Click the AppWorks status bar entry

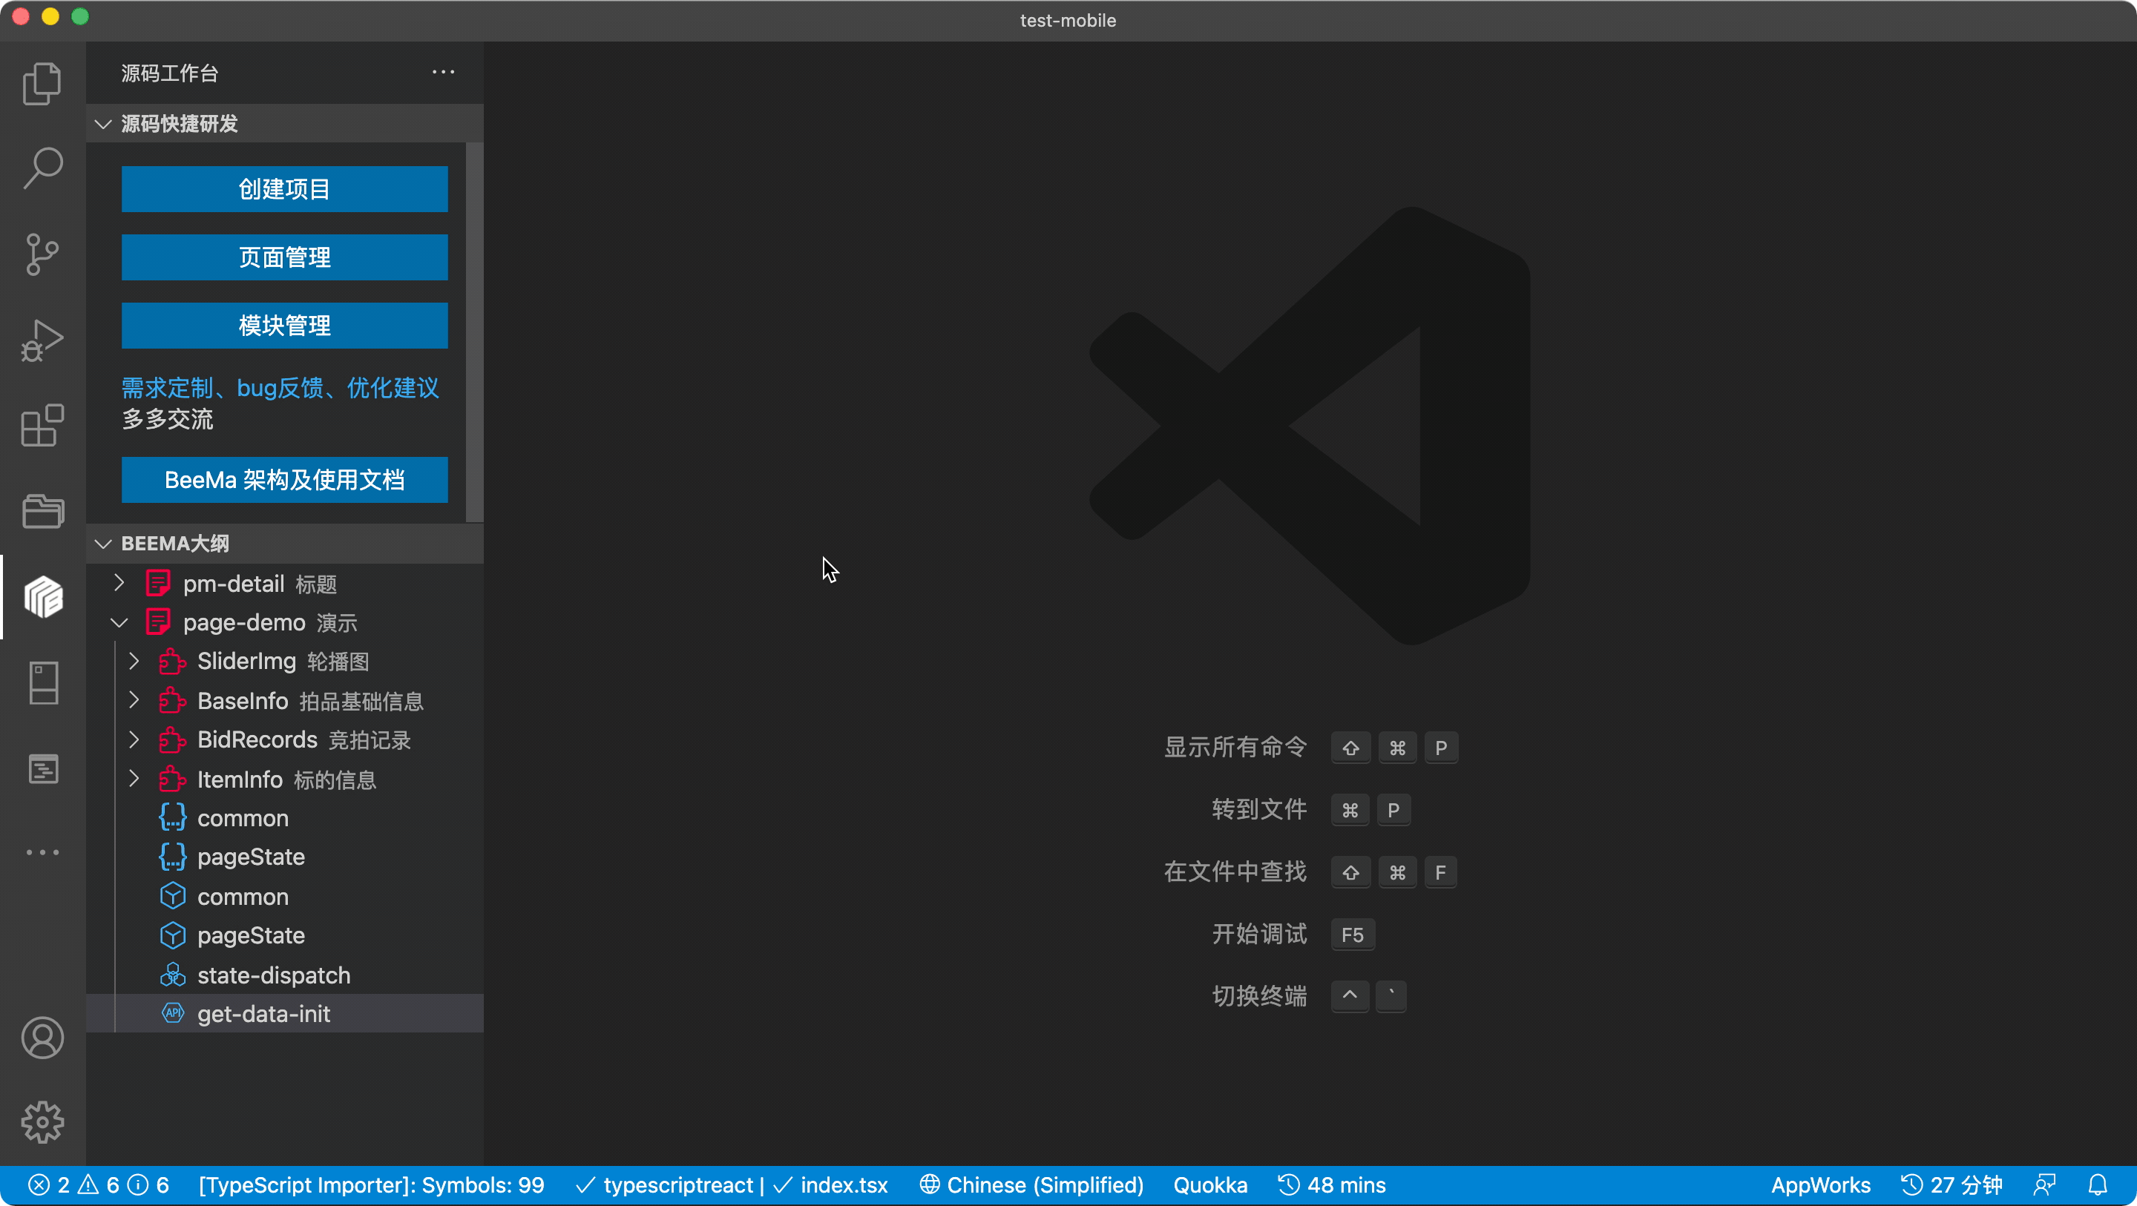[1820, 1184]
